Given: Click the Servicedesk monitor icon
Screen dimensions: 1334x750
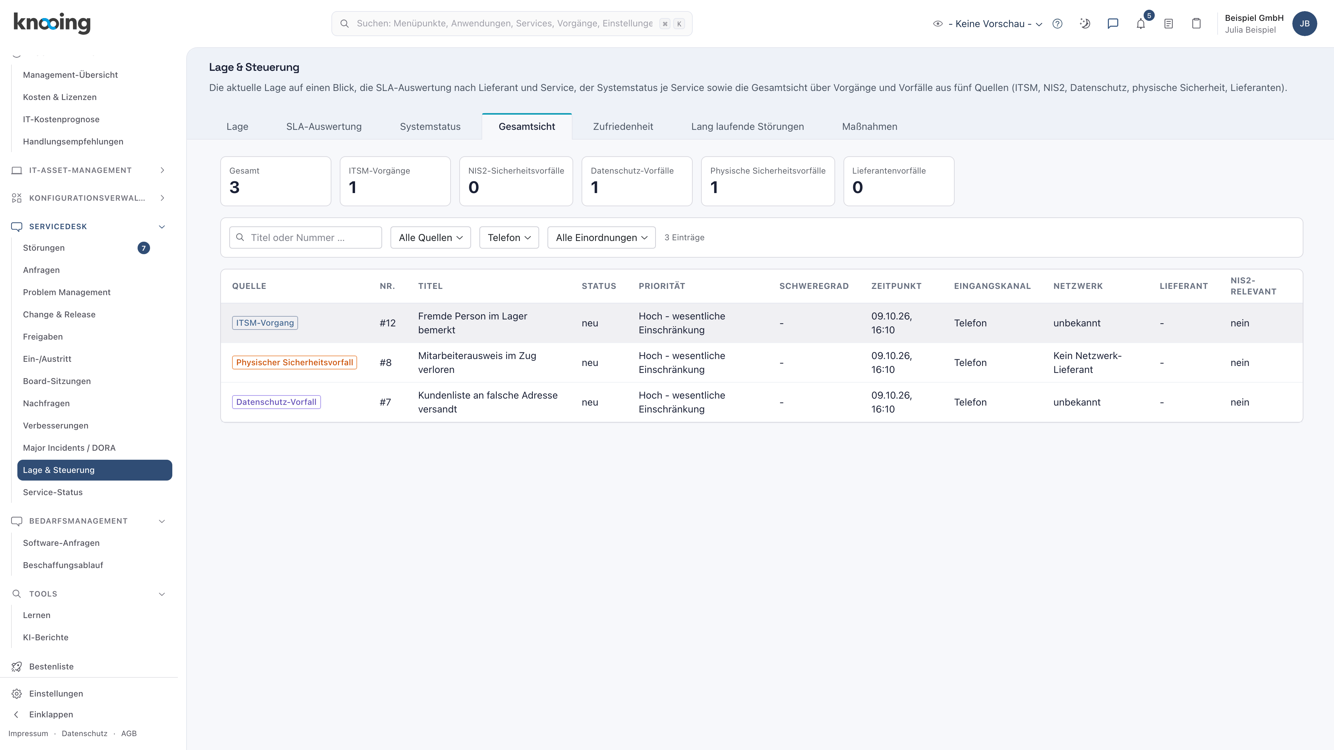Looking at the screenshot, I should coord(17,227).
